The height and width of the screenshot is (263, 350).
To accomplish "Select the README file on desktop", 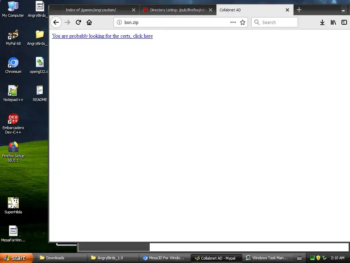I will coord(40,94).
